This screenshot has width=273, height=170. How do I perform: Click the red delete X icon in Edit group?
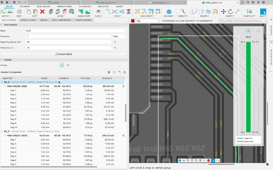pos(43,12)
